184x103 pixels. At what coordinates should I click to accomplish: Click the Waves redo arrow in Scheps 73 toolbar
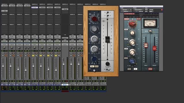click(x=134, y=17)
